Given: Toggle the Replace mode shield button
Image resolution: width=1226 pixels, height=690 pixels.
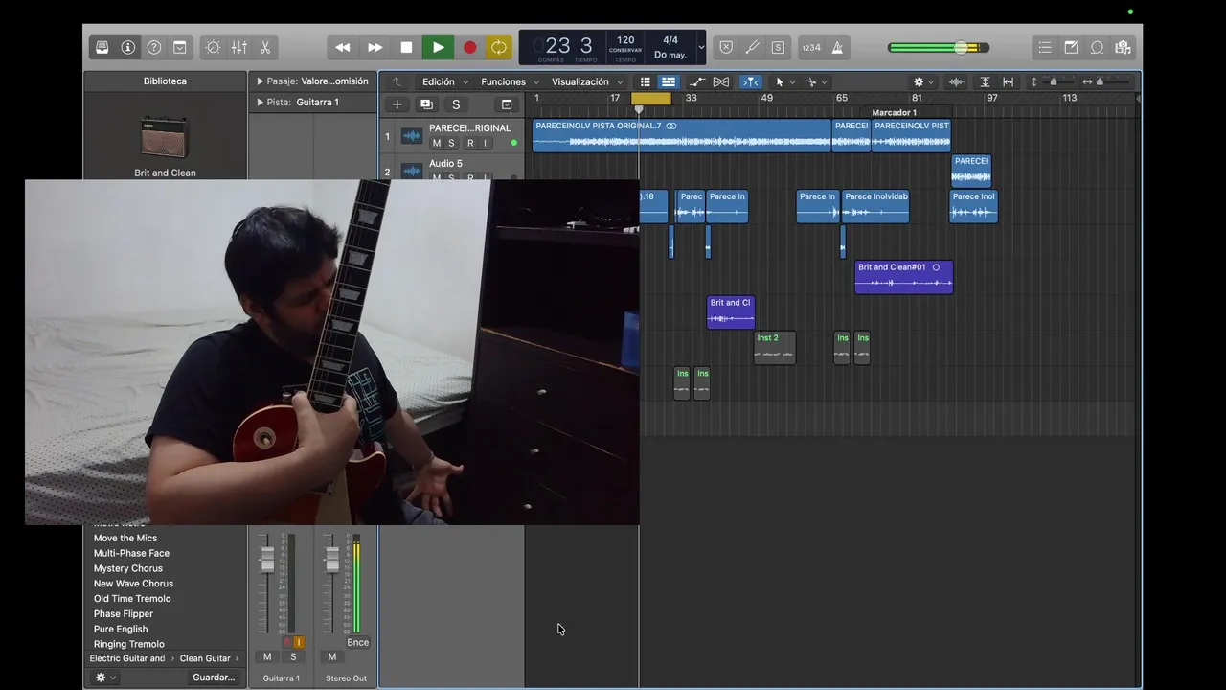Looking at the screenshot, I should point(726,47).
